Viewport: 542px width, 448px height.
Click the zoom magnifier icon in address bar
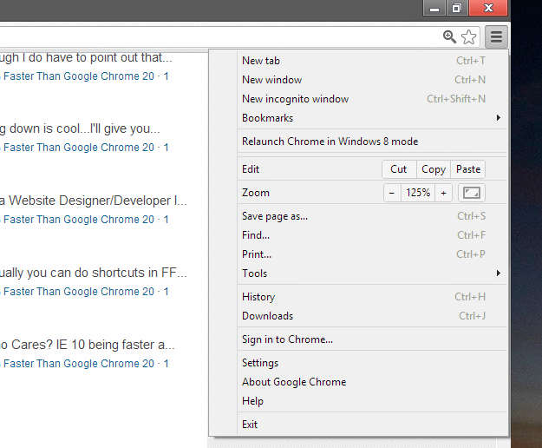(x=449, y=36)
